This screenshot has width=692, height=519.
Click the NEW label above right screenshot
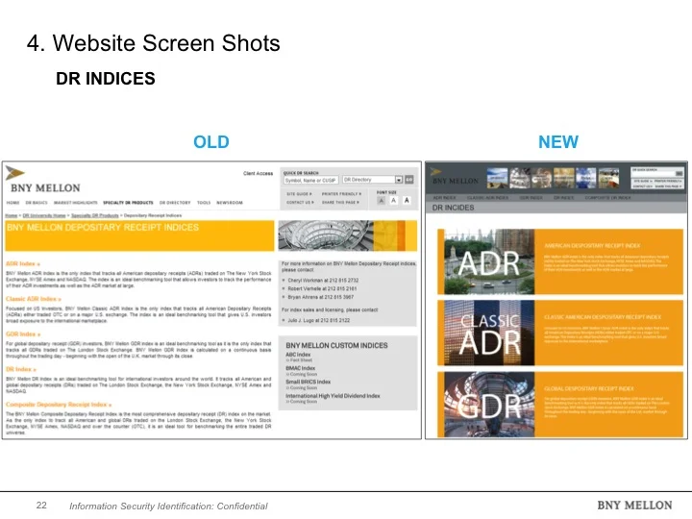(x=558, y=142)
